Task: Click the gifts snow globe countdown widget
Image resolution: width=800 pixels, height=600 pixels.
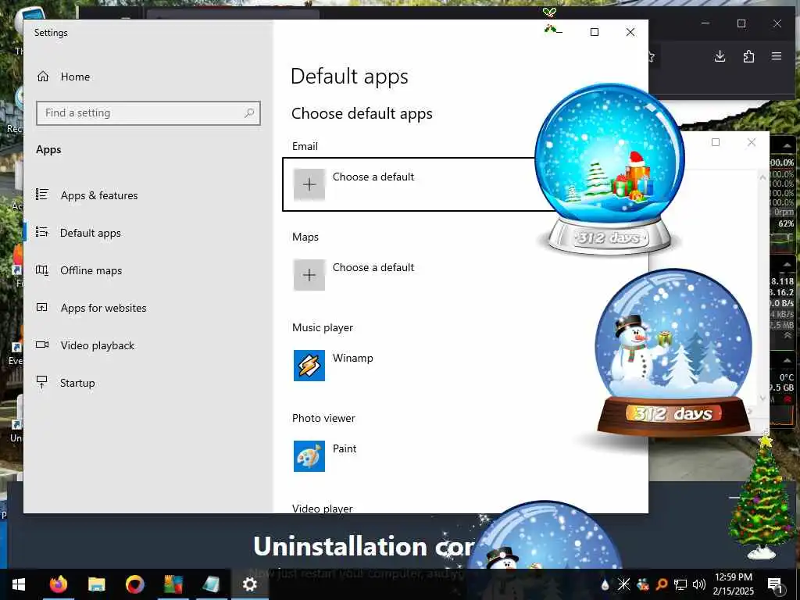Action: tap(609, 169)
